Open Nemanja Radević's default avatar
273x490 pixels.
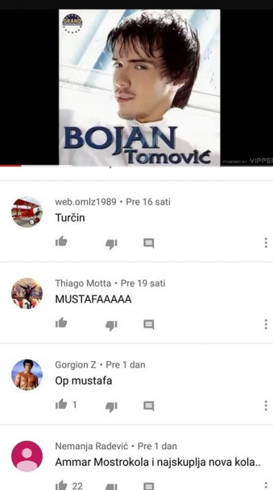27,457
